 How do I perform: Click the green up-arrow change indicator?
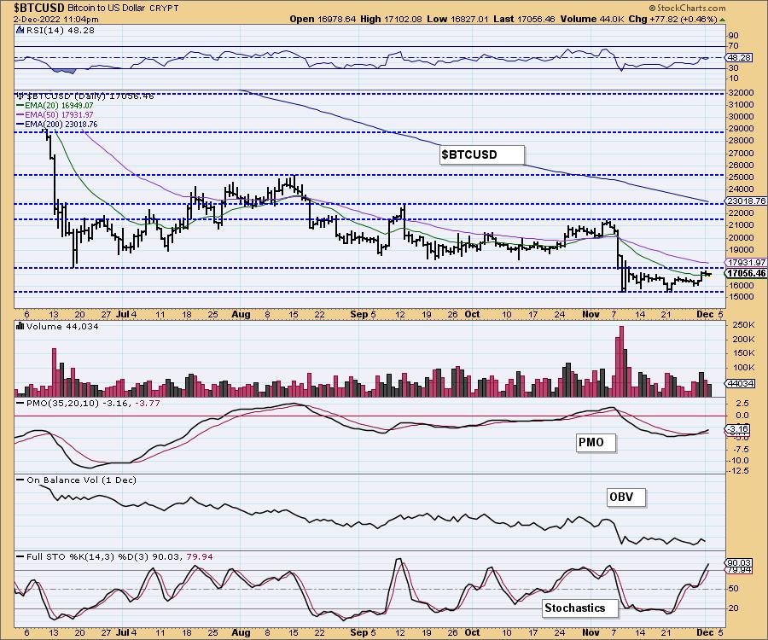click(722, 20)
